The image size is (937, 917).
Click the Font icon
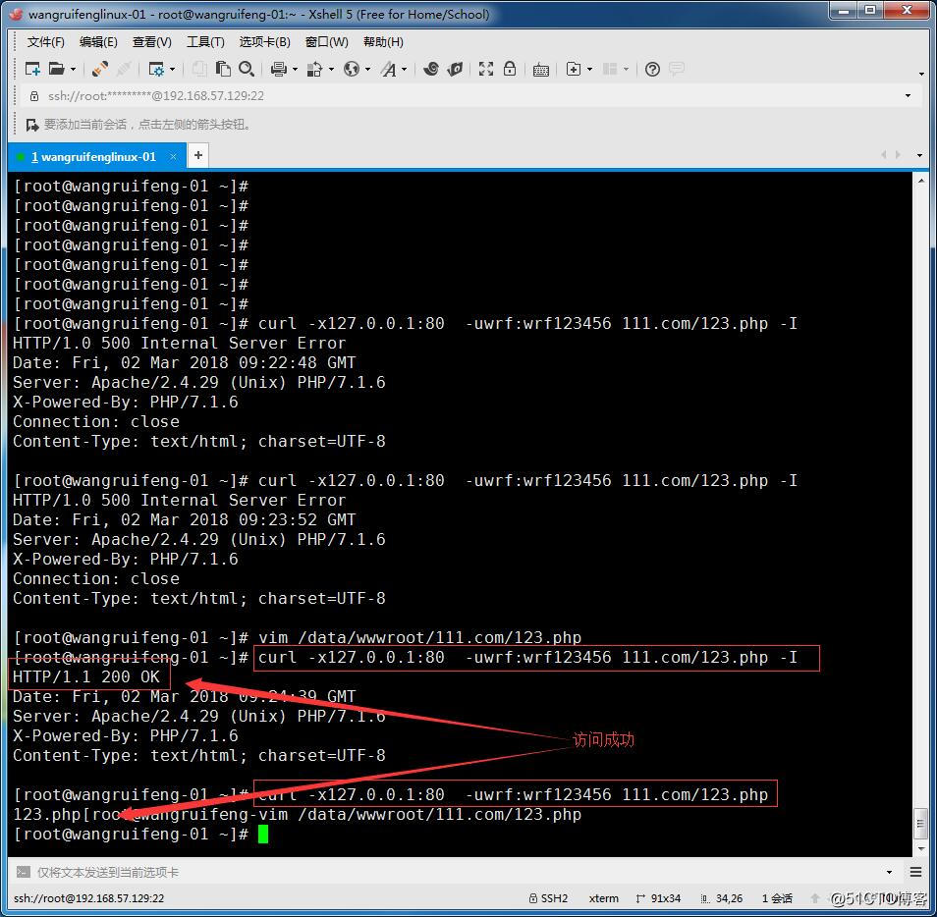pos(388,69)
